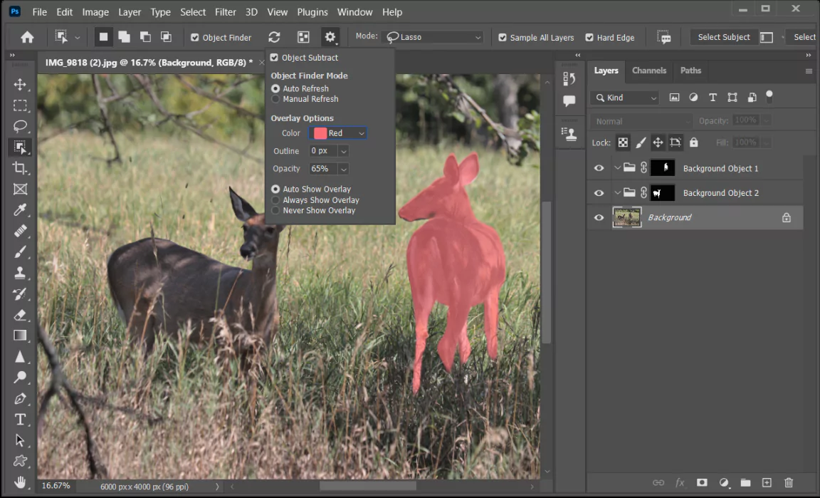Select the Crop tool
This screenshot has height=498, width=820.
[x=20, y=168]
